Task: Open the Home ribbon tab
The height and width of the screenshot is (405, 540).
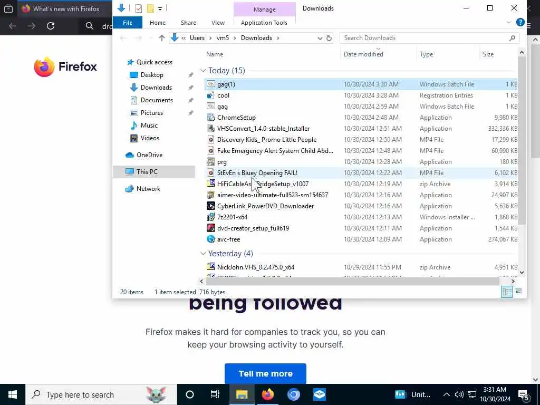Action: pyautogui.click(x=157, y=22)
